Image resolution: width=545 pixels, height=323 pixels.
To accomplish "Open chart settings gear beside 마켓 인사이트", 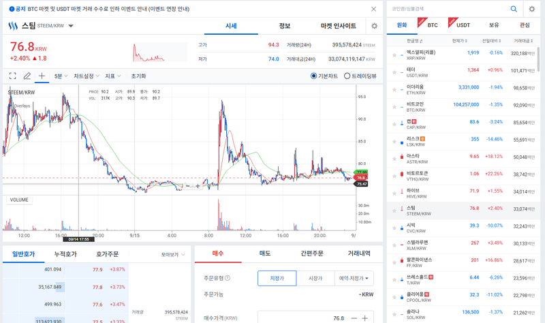I will [374, 26].
